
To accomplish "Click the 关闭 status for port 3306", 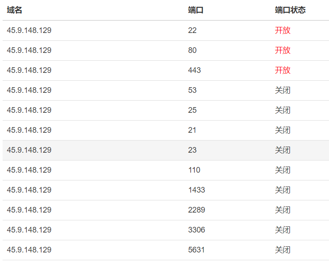I will (282, 230).
